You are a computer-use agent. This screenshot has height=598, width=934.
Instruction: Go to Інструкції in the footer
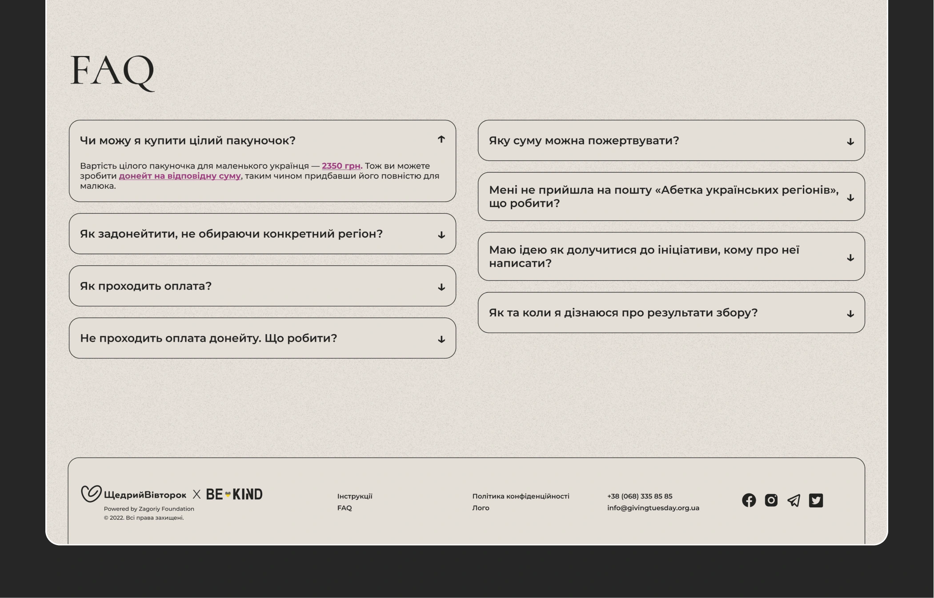[355, 496]
